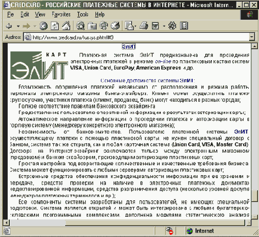The height and width of the screenshot is (237, 259).
Task: Click the bold American Express text
Action: 159,68
